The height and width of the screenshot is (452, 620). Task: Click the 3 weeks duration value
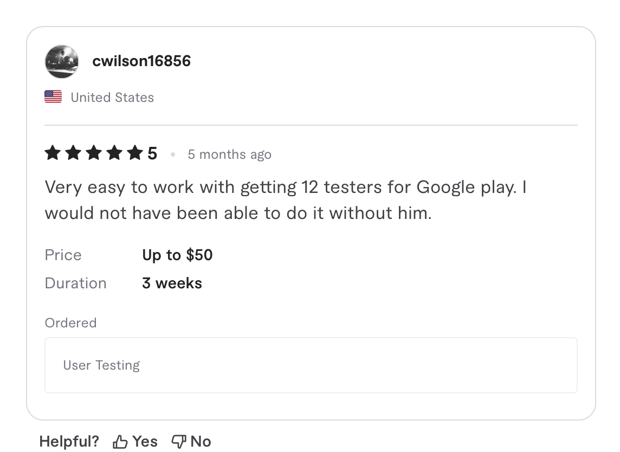172,282
